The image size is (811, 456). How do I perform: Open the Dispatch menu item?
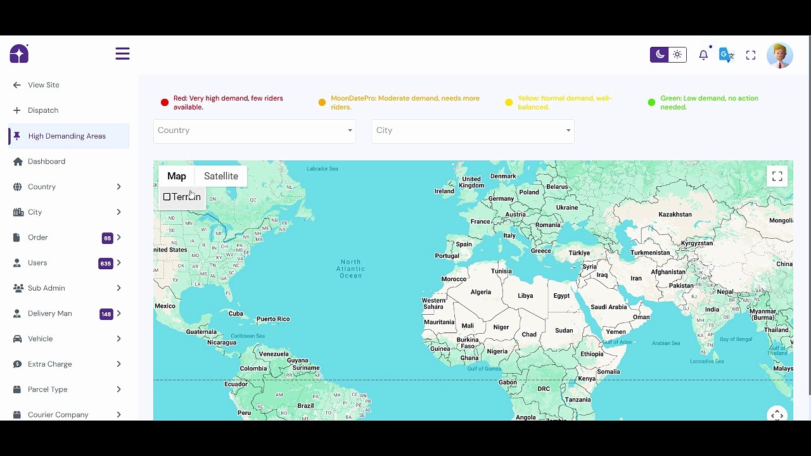68,110
